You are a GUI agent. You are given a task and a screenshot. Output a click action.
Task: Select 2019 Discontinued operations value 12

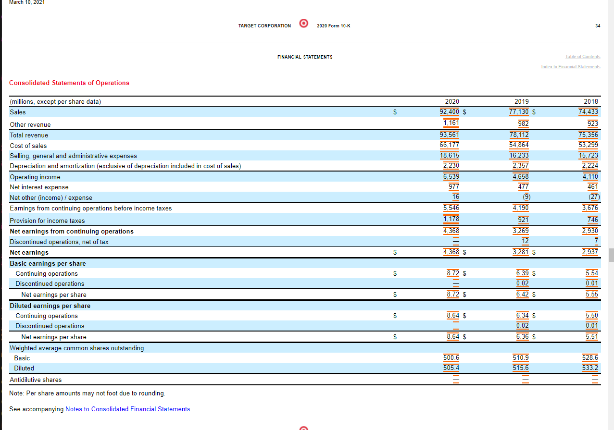click(526, 241)
